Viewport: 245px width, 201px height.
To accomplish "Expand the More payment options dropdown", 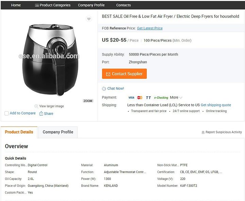I will pos(176,97).
